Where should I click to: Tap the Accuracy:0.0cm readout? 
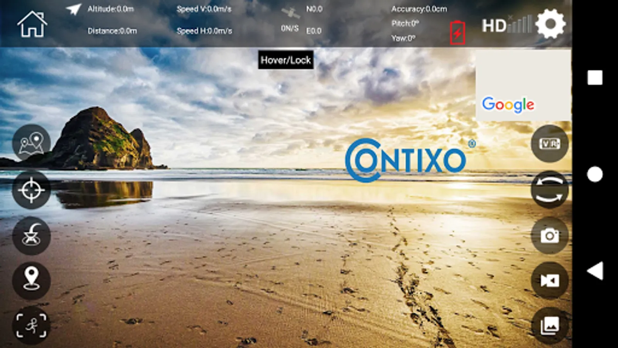point(419,9)
